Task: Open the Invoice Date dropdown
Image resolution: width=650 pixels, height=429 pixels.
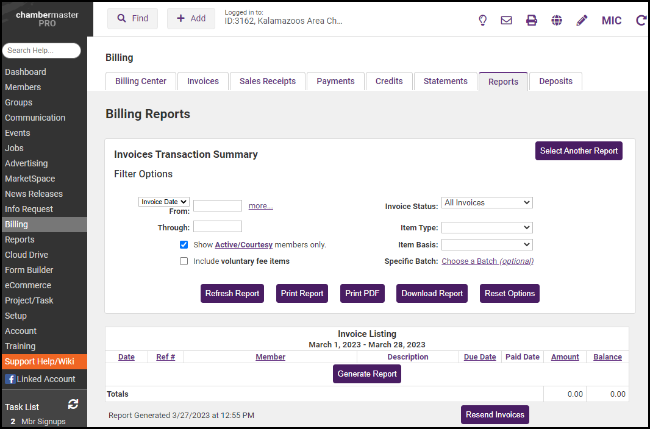Action: [164, 202]
